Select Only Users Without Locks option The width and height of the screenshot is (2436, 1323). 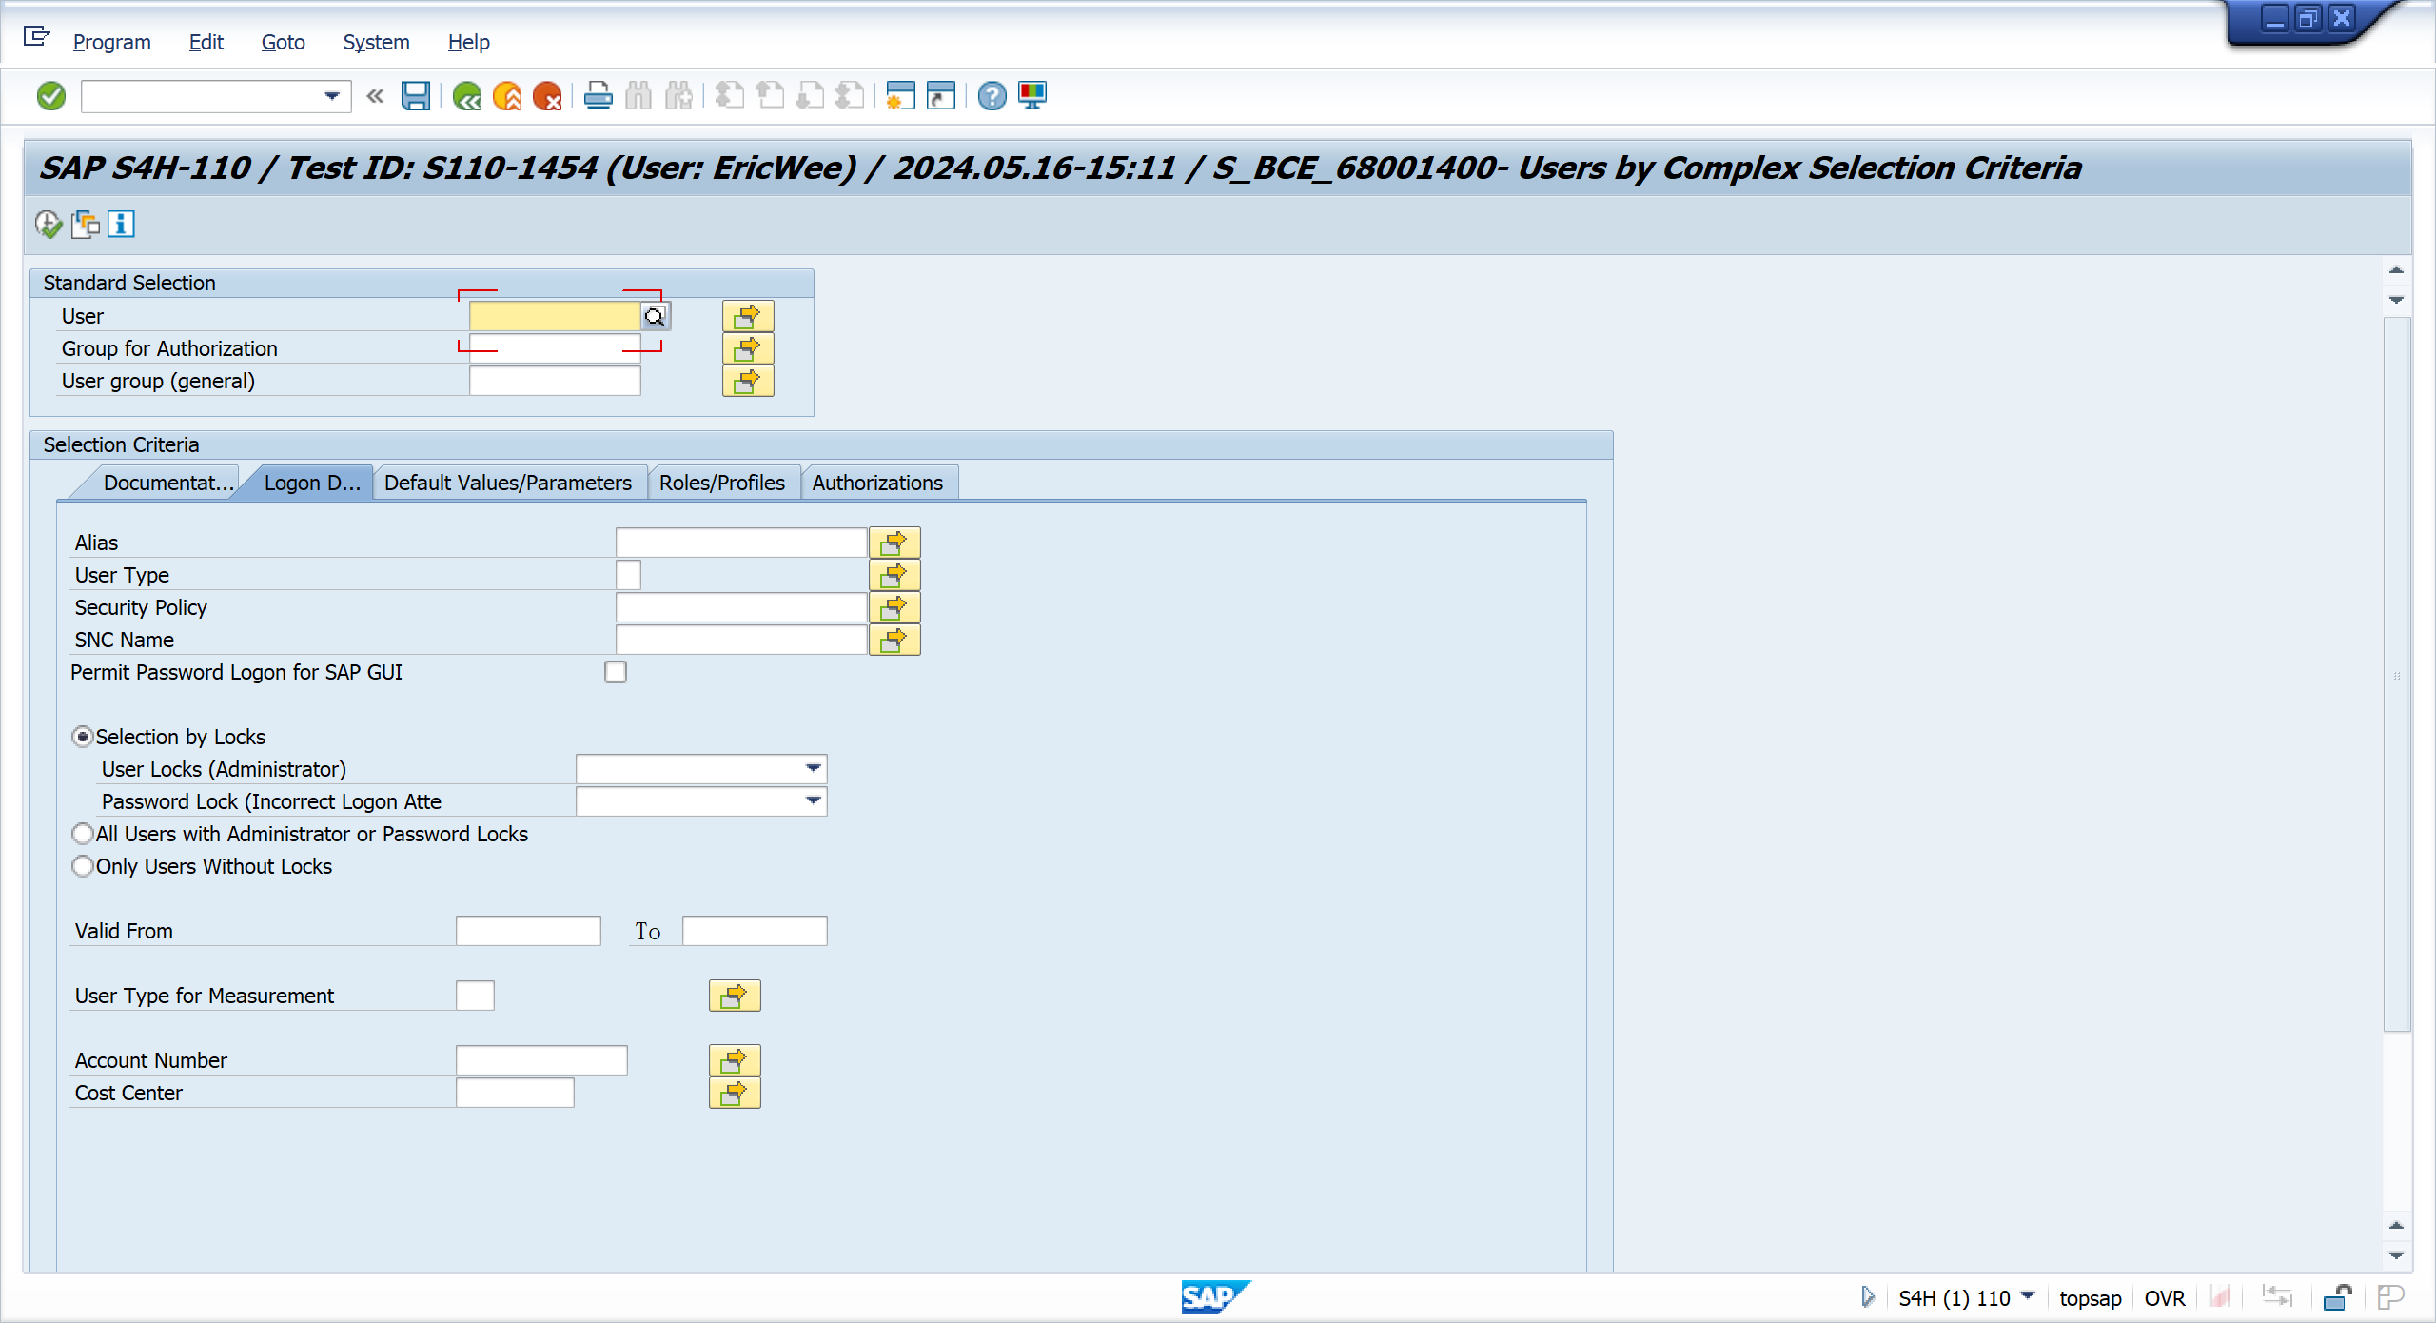click(x=83, y=867)
